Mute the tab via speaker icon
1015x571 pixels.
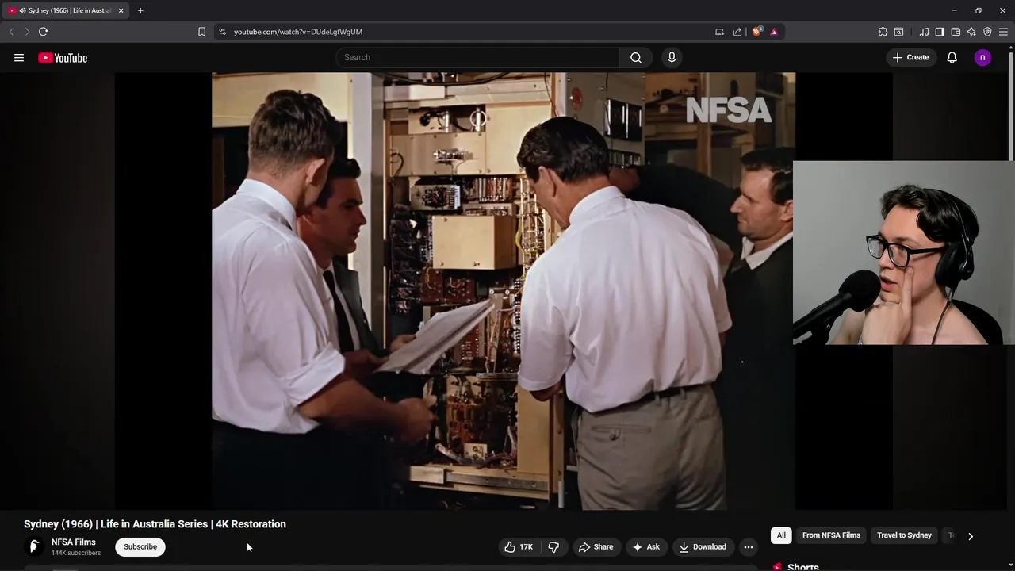click(x=21, y=10)
